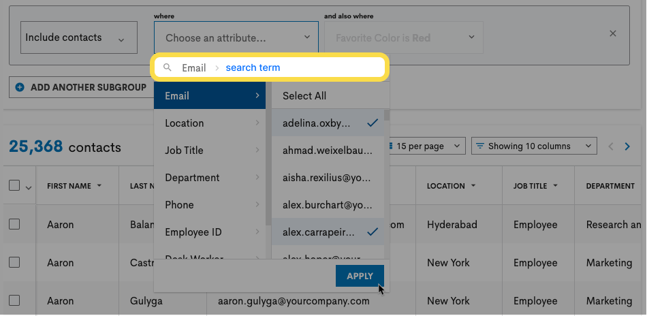Click the chevron arrow on Location attribute
The width and height of the screenshot is (647, 316).
point(257,123)
